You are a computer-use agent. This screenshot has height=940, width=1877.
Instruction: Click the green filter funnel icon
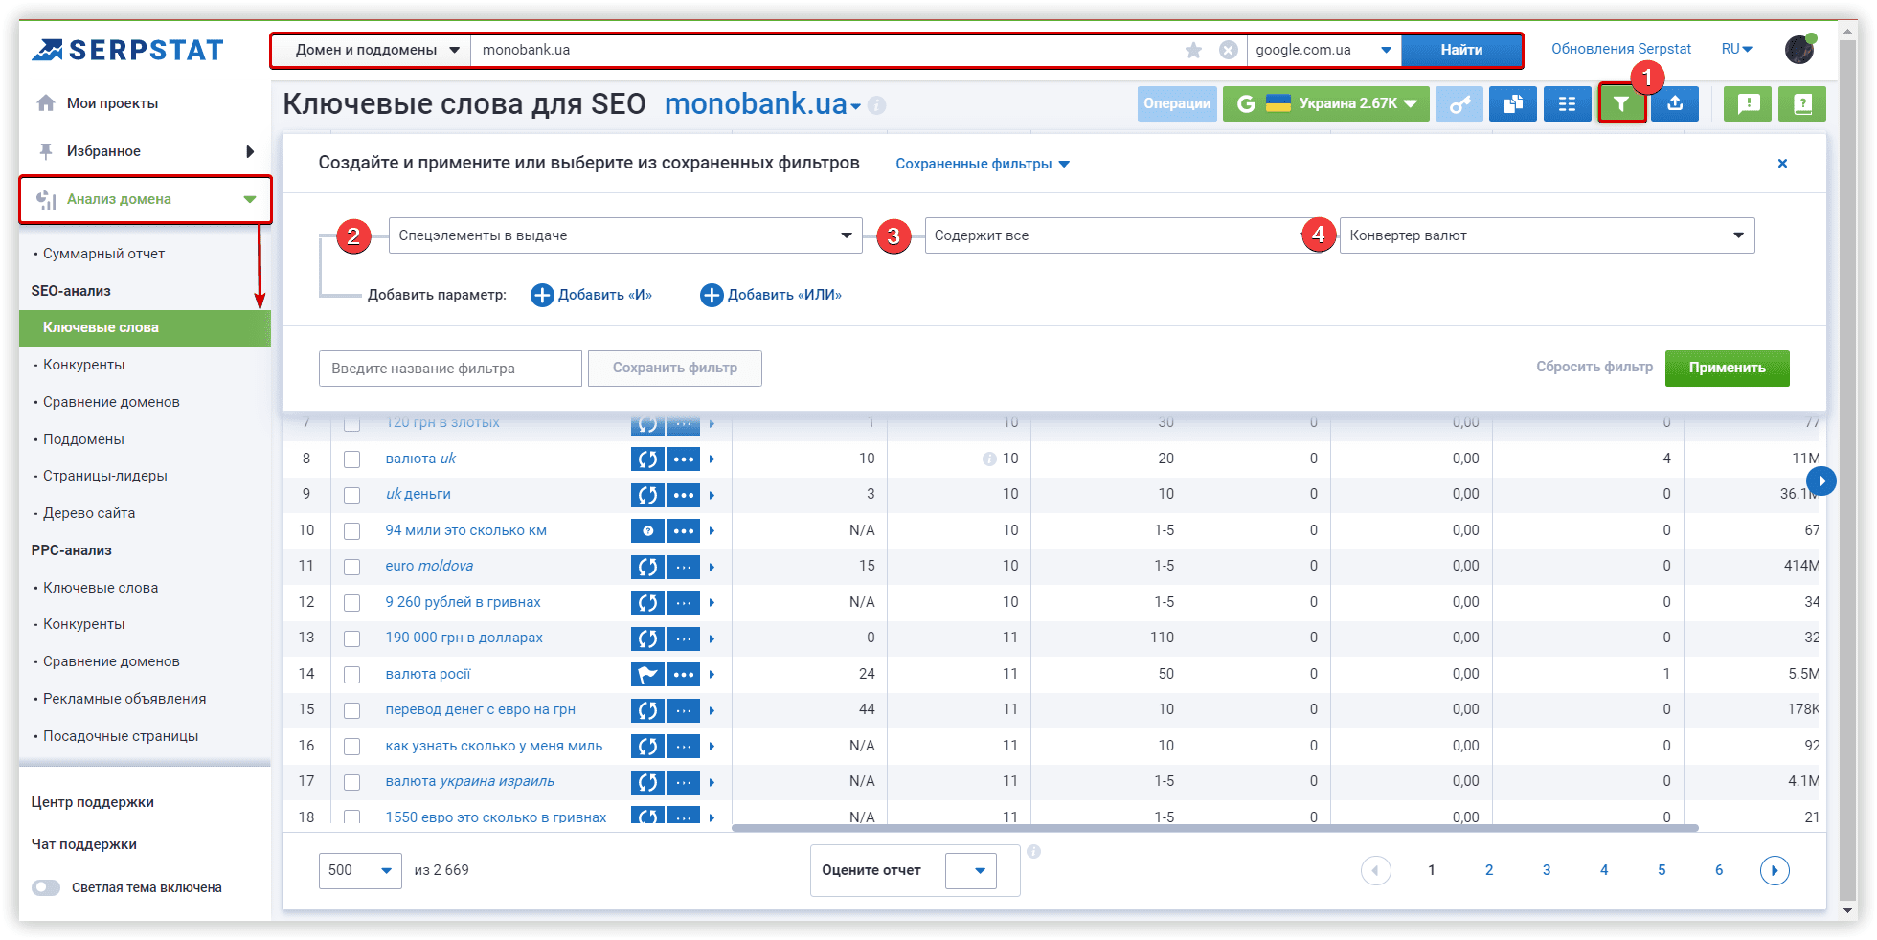pos(1620,104)
